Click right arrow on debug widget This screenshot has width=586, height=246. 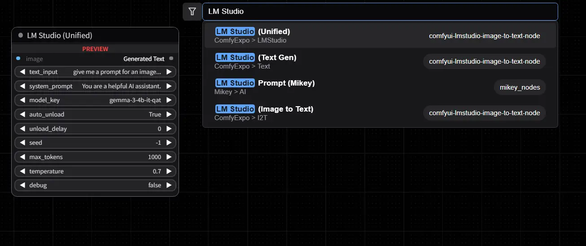(169, 185)
